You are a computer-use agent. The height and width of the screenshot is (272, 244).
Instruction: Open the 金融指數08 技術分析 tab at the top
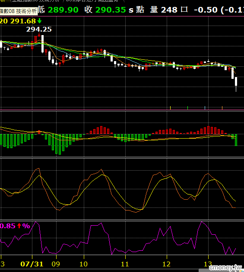[36, 1]
